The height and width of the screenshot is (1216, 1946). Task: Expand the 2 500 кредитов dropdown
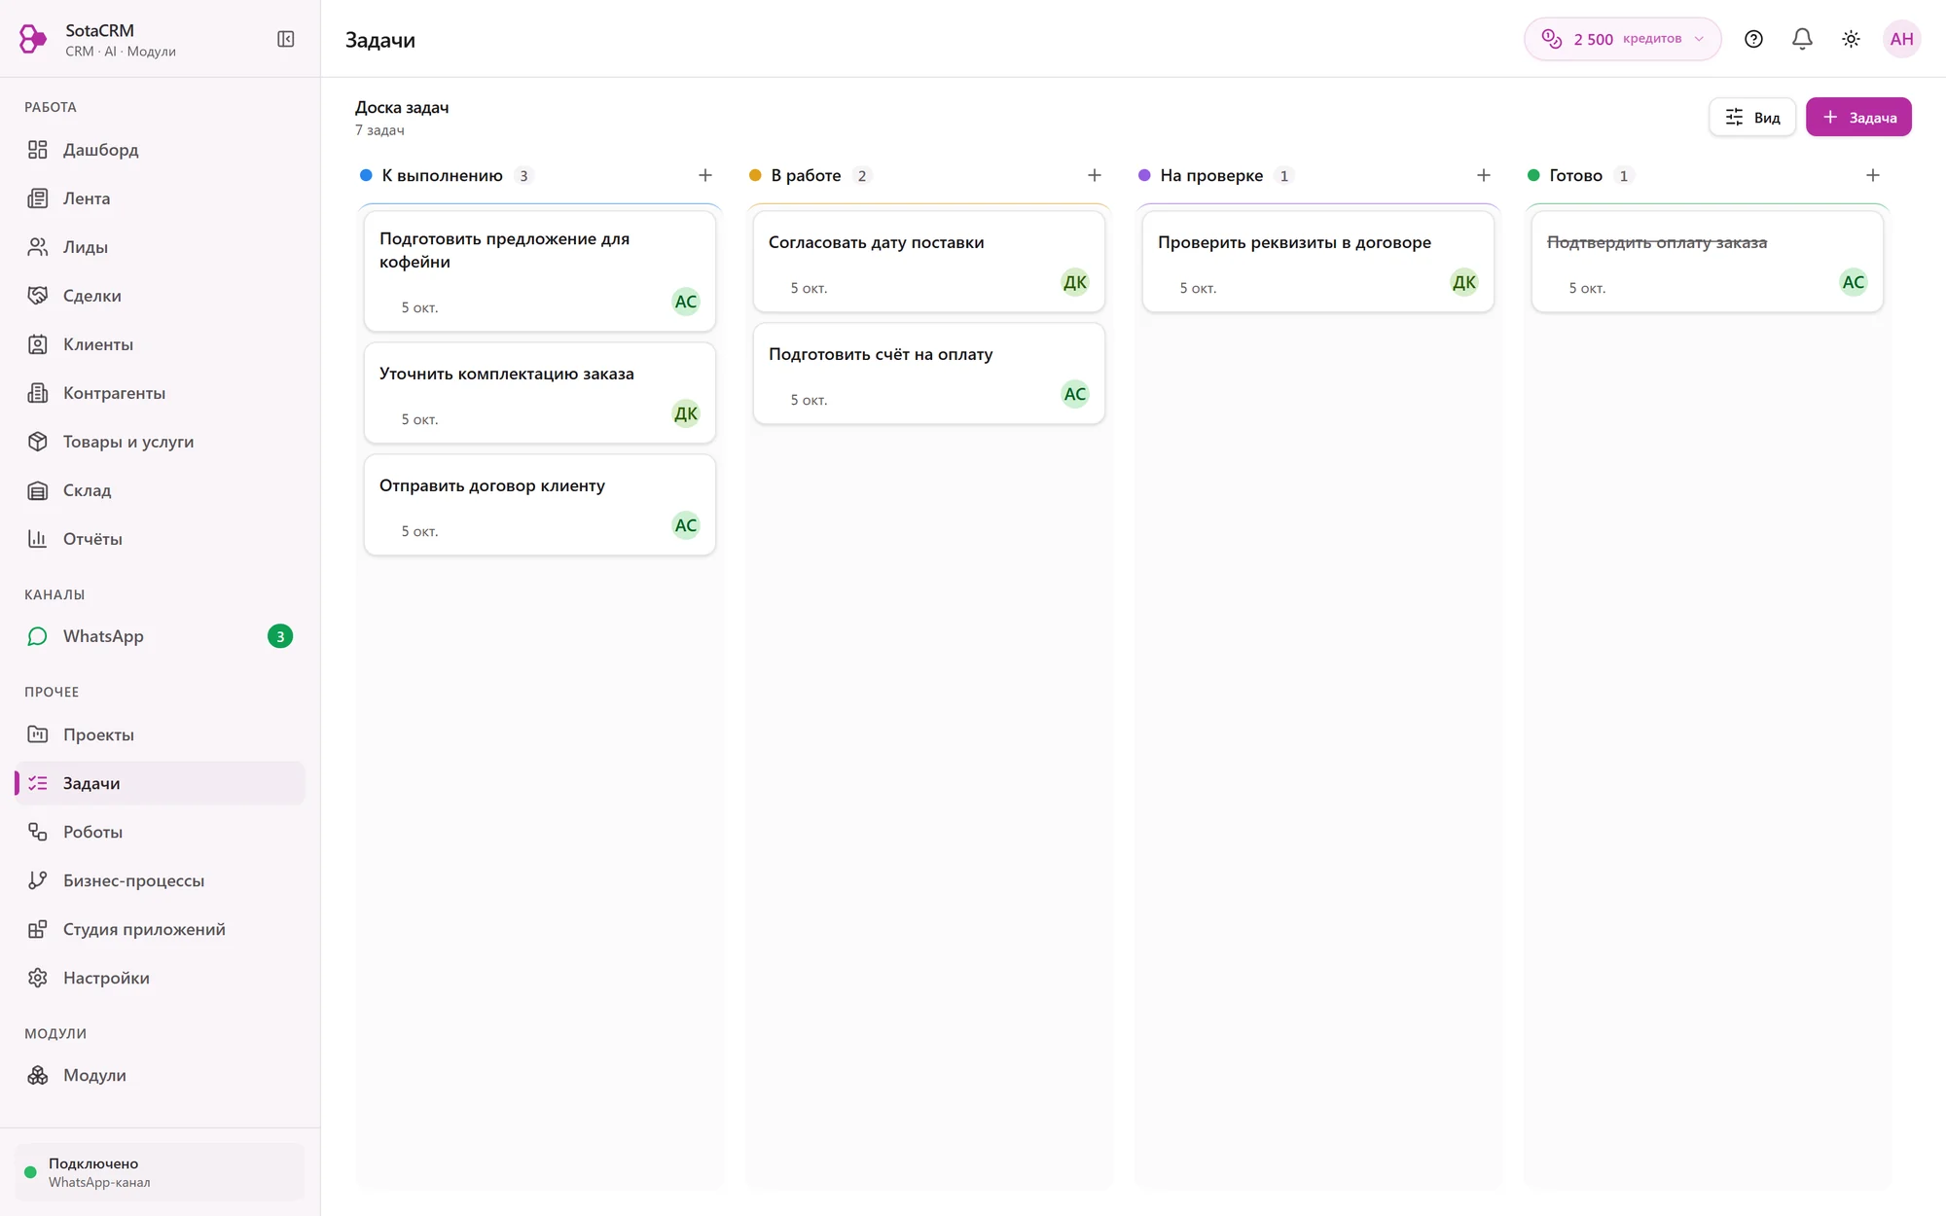pos(1623,39)
